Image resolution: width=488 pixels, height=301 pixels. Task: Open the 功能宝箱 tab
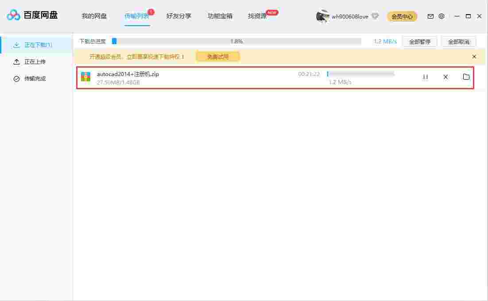[x=220, y=16]
